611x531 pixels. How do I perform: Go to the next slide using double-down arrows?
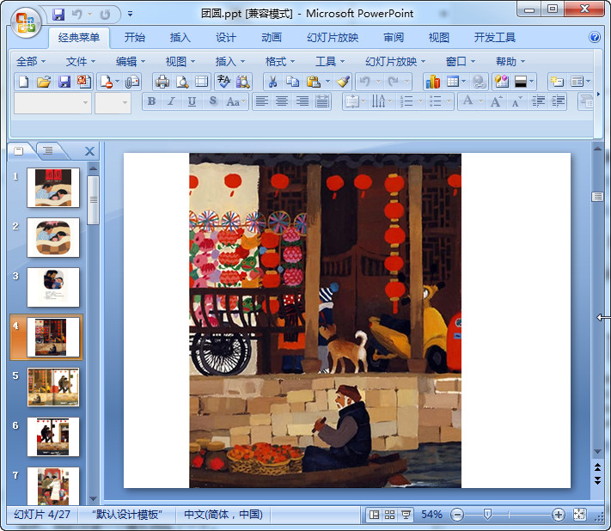(597, 480)
